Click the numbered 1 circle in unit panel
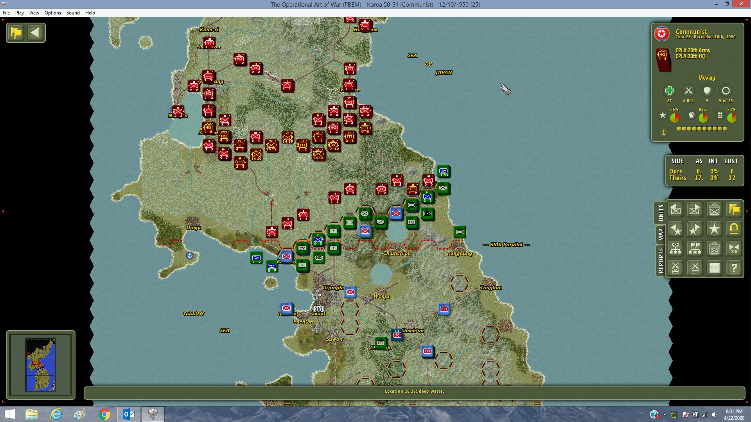The image size is (751, 422). pos(663,133)
